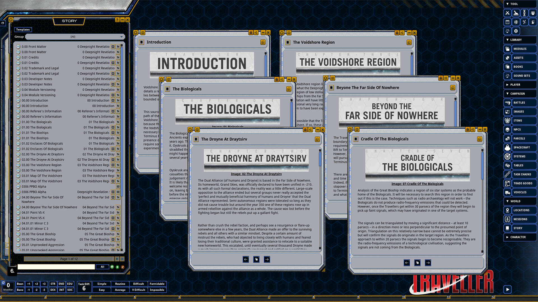Click the green add story button
The image size is (538, 302).
pos(117,267)
